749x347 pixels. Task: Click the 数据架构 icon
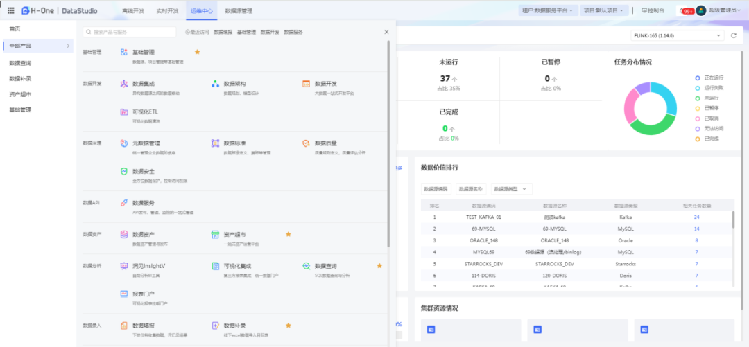(215, 84)
